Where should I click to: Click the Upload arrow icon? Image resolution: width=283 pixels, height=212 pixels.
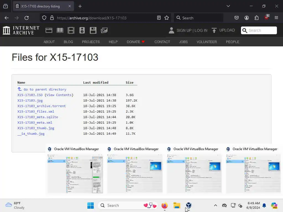coord(214,30)
